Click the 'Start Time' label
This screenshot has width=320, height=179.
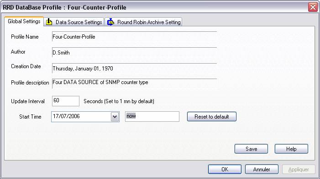click(x=30, y=117)
